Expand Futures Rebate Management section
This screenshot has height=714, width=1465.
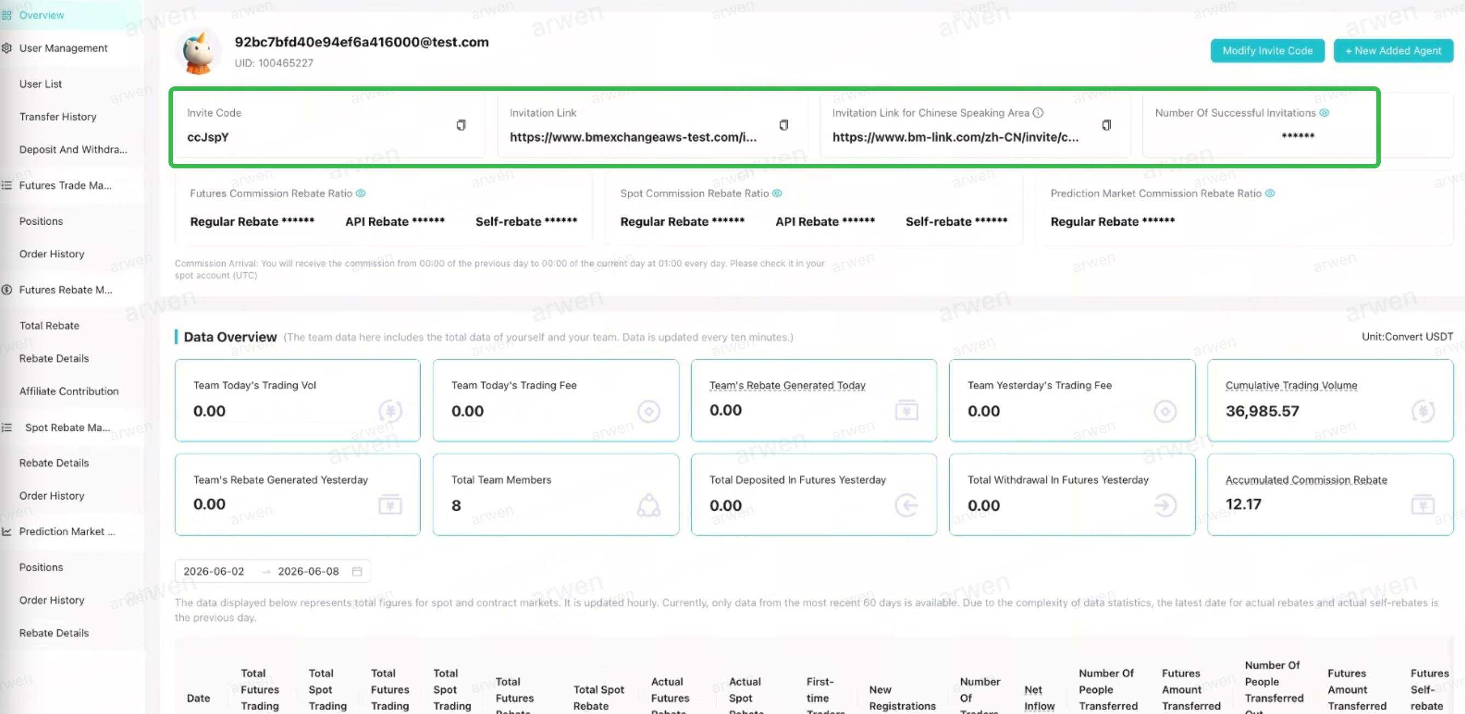click(66, 290)
